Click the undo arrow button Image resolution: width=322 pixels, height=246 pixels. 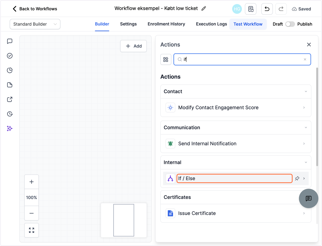(x=267, y=9)
